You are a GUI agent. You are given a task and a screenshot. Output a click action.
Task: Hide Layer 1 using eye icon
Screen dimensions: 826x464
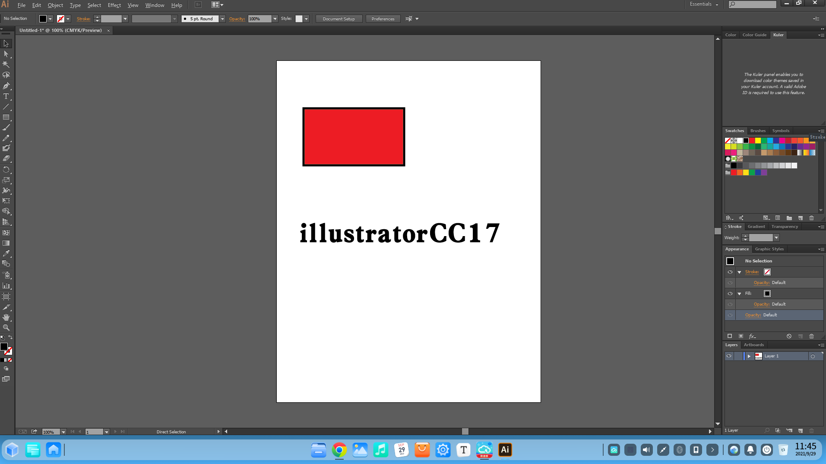coord(729,356)
